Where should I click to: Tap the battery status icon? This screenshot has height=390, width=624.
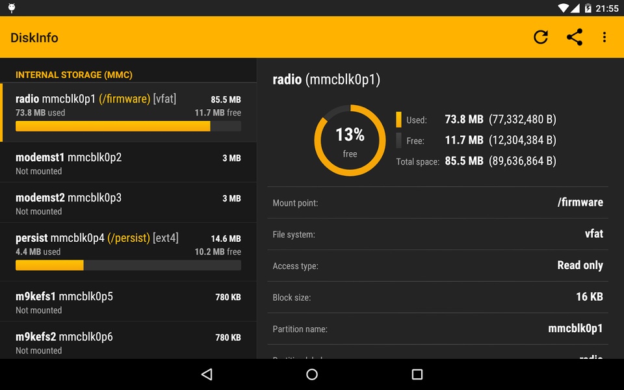pos(588,8)
